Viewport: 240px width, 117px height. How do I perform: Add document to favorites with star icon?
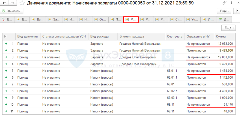pyautogui.click(x=22, y=3)
